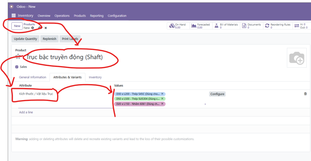Click the Configure button
Image resolution: width=311 pixels, height=161 pixels.
pyautogui.click(x=217, y=94)
